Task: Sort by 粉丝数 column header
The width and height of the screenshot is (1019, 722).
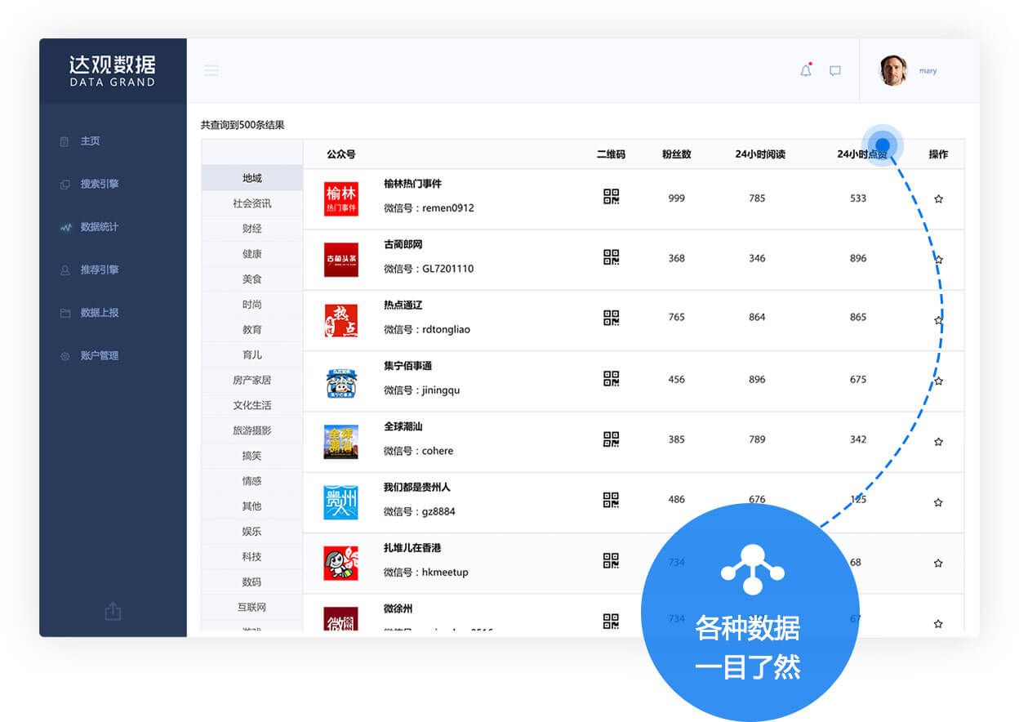Action: pos(676,154)
